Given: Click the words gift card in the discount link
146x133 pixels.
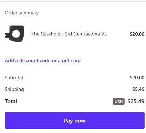Looking at the screenshot, I should [x=71, y=61].
